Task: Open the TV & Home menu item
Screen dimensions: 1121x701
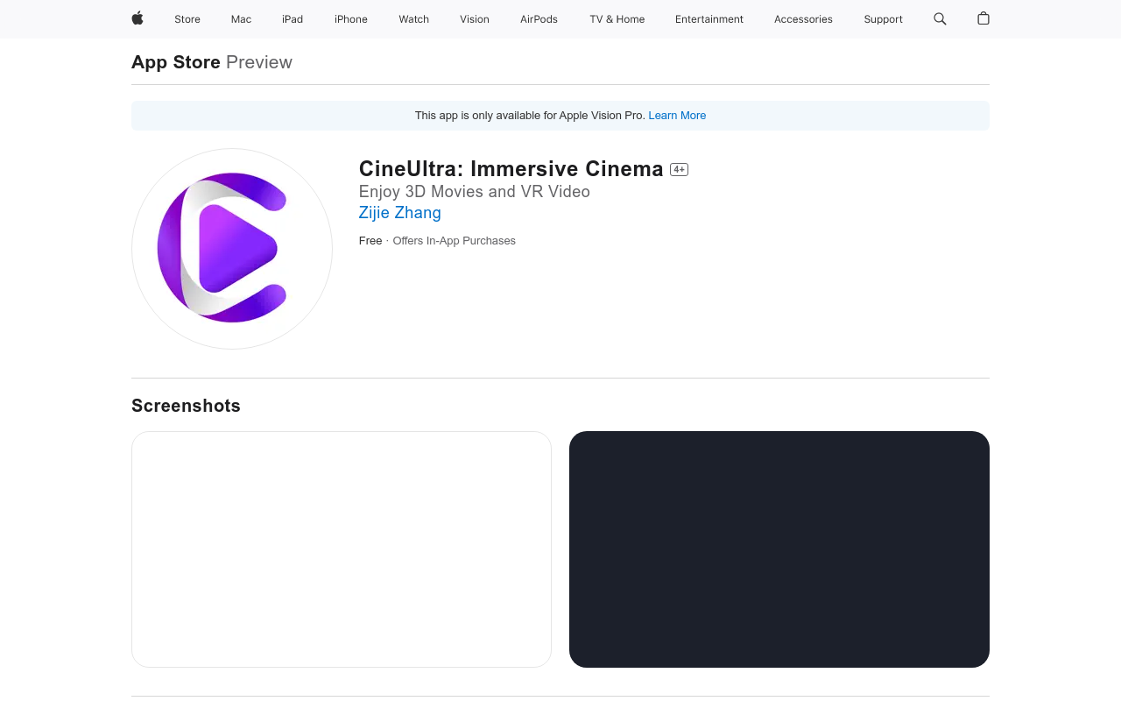Action: point(617,19)
